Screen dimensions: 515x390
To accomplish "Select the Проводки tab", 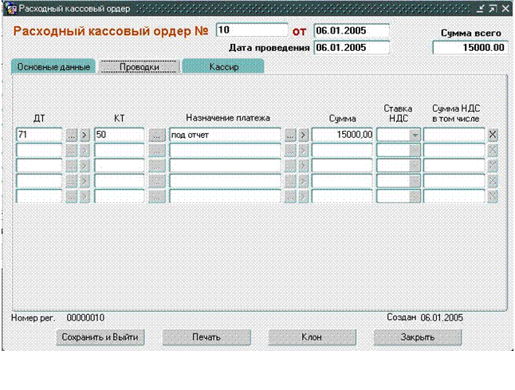I will tap(140, 67).
